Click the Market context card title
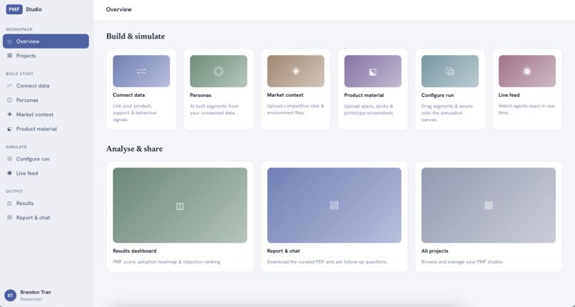The height and width of the screenshot is (307, 575). pos(285,95)
